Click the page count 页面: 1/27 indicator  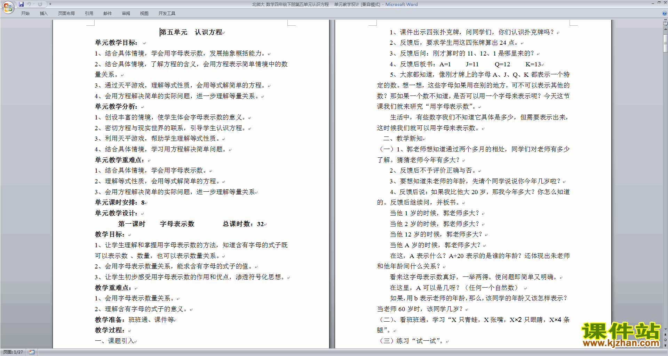coord(13,352)
